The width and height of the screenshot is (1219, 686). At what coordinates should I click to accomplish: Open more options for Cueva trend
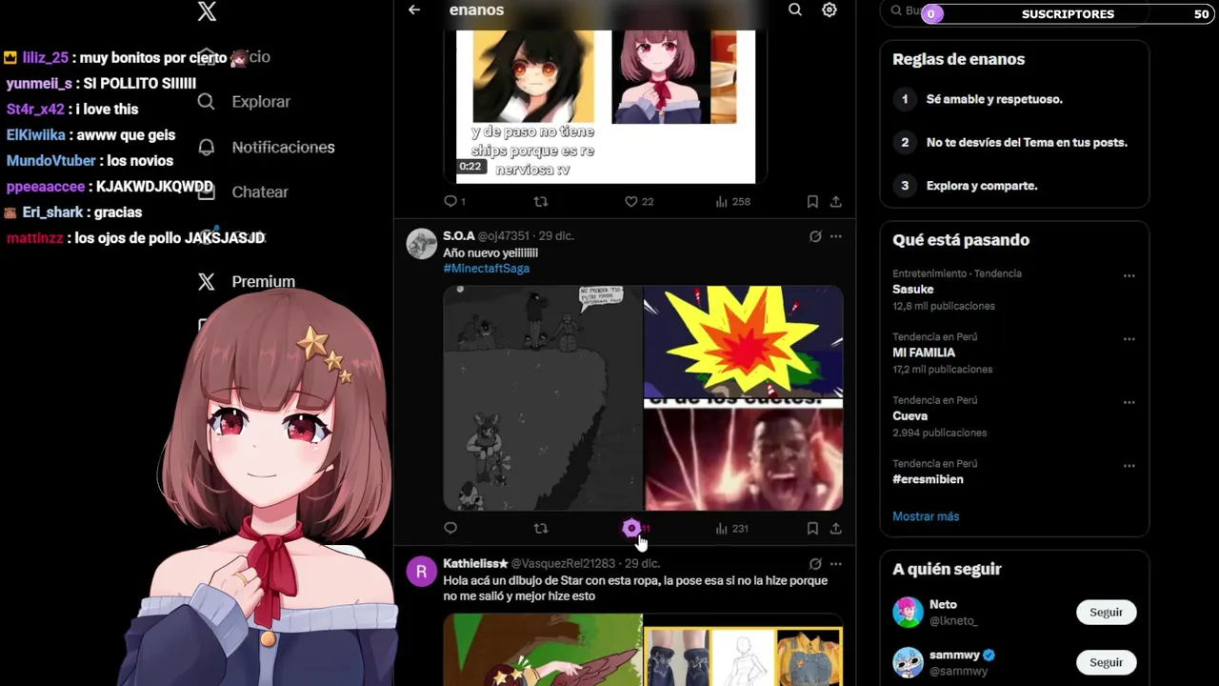[1129, 403]
